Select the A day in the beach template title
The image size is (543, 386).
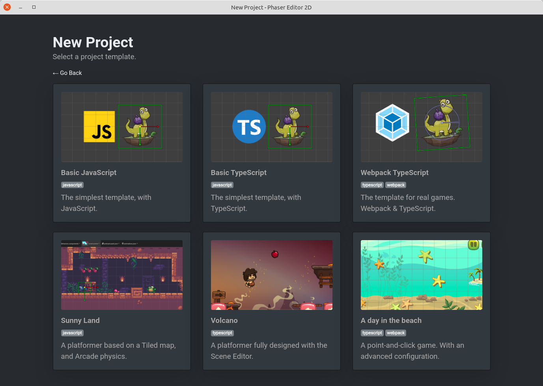[391, 321]
